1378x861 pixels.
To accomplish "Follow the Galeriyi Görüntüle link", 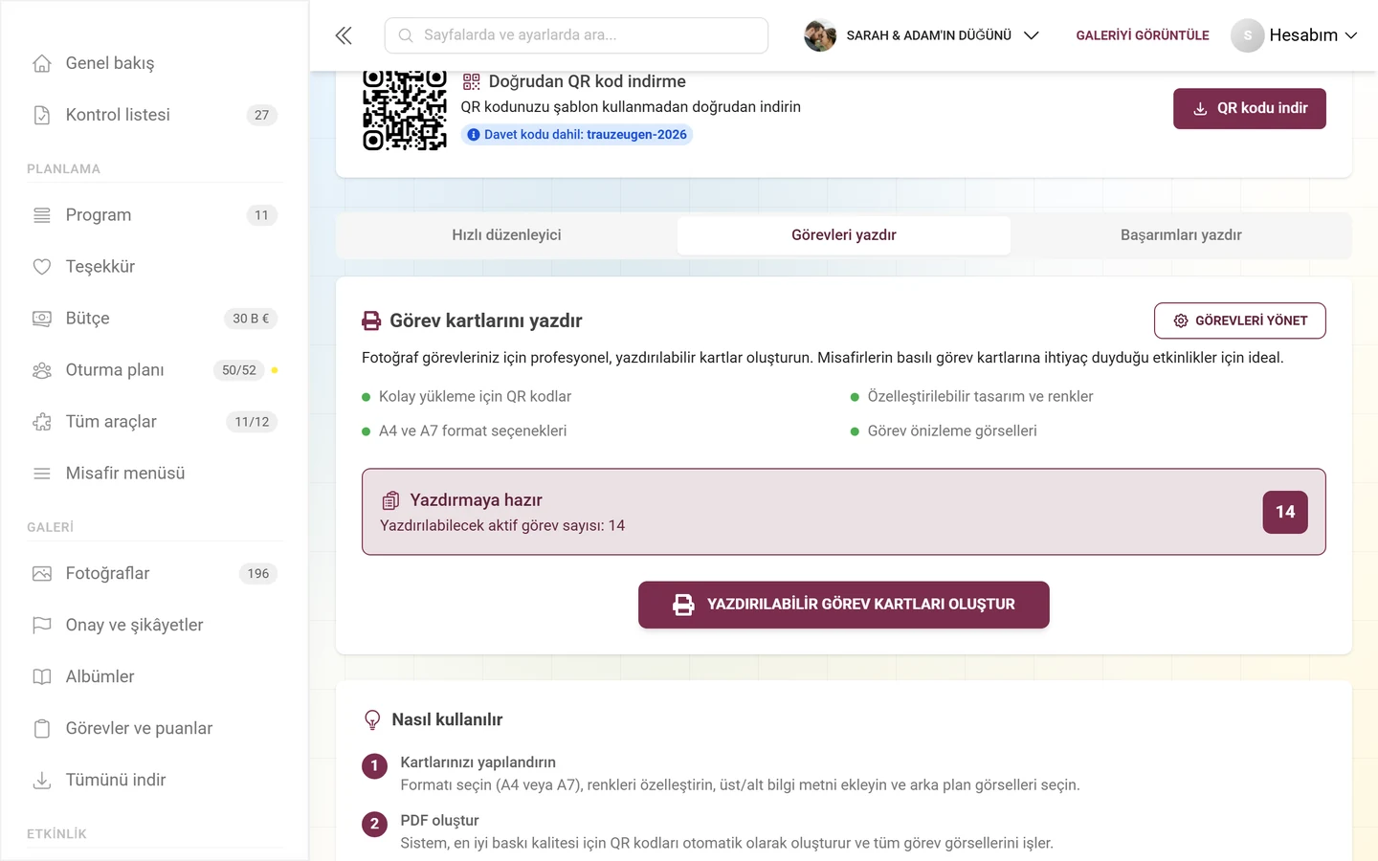I will pyautogui.click(x=1143, y=35).
